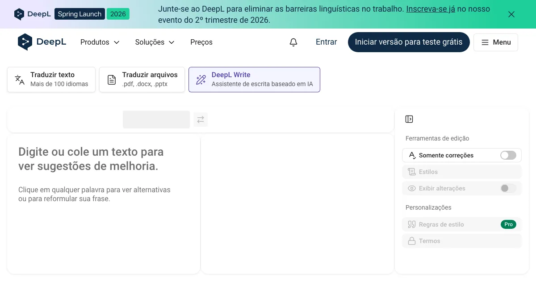Screen dimensions: 536x281
Task: Select the DeepL Write tab
Action: point(254,80)
